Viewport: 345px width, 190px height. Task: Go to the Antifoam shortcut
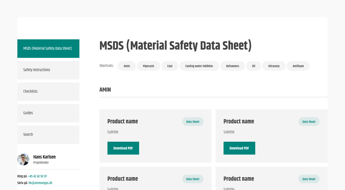pyautogui.click(x=298, y=66)
